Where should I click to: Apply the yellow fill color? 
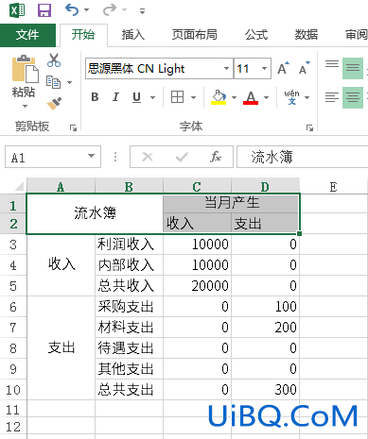[219, 97]
